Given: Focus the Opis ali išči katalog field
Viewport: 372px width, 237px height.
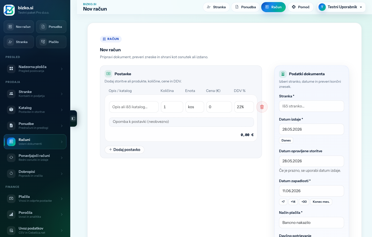Looking at the screenshot, I should click(x=134, y=107).
